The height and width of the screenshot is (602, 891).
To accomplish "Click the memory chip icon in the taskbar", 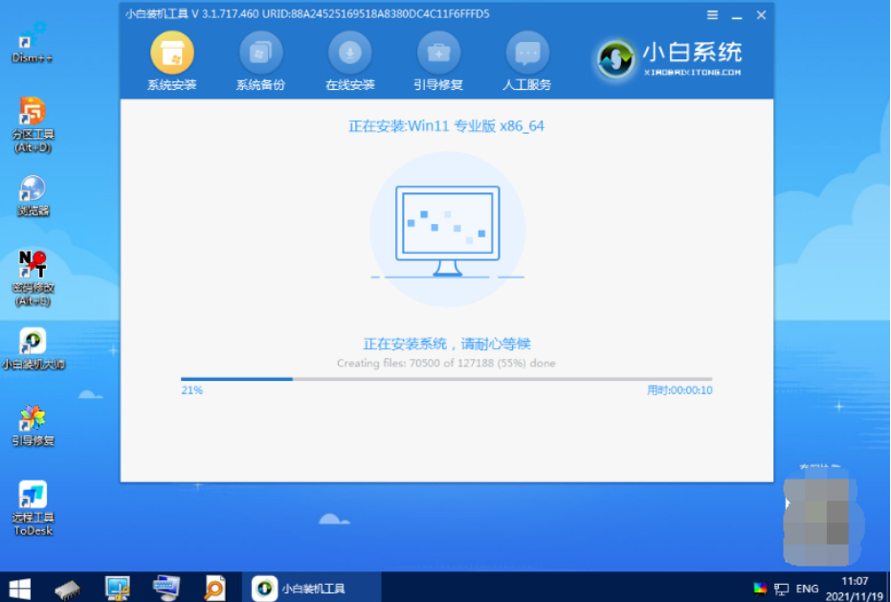I will click(x=68, y=589).
